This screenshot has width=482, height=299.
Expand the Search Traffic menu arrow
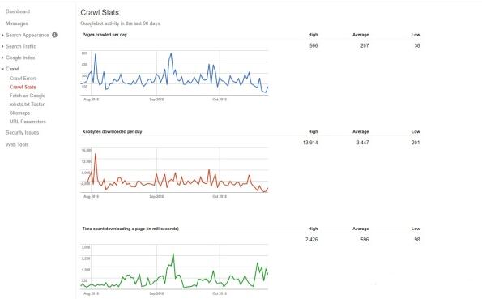pyautogui.click(x=2, y=46)
